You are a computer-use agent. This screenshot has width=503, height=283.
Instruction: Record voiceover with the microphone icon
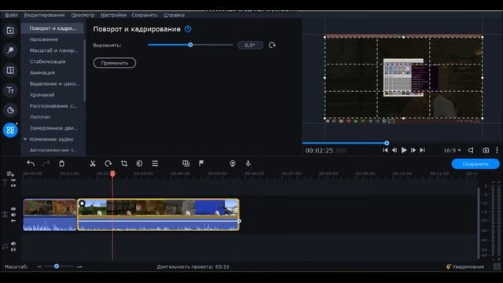coord(248,164)
